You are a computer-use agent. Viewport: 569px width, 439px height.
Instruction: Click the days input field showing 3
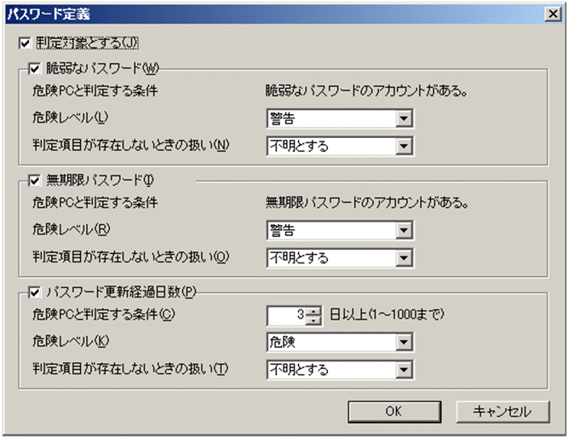(x=286, y=315)
